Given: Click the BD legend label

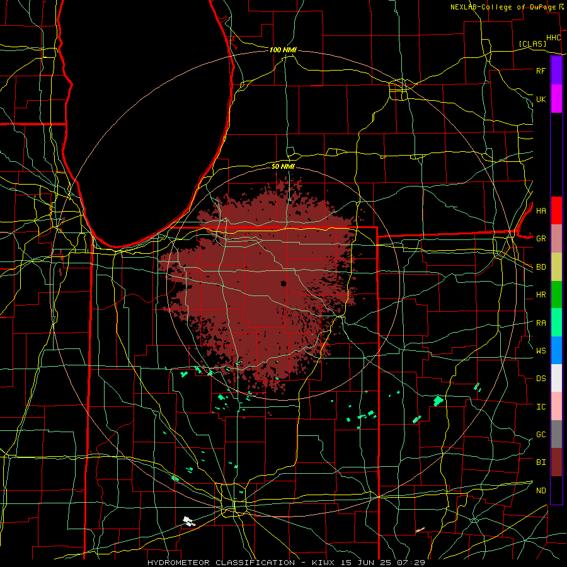Looking at the screenshot, I should coord(541,267).
